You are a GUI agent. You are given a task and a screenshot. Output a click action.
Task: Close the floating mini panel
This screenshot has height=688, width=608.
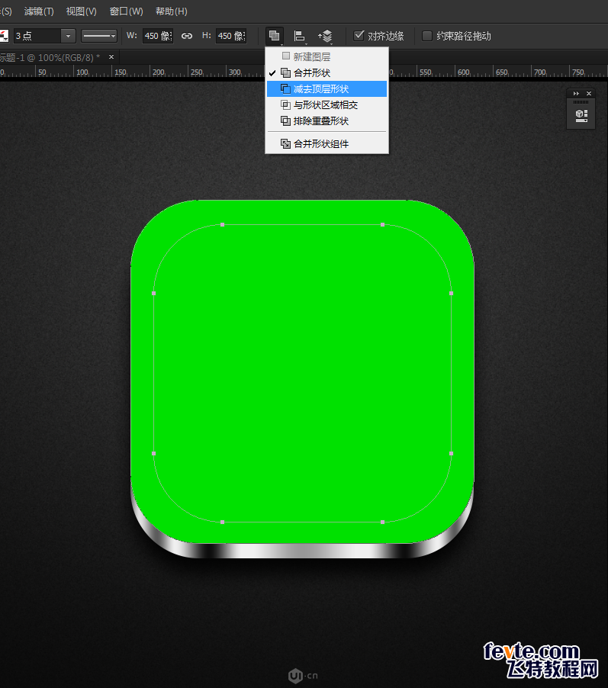(x=588, y=93)
